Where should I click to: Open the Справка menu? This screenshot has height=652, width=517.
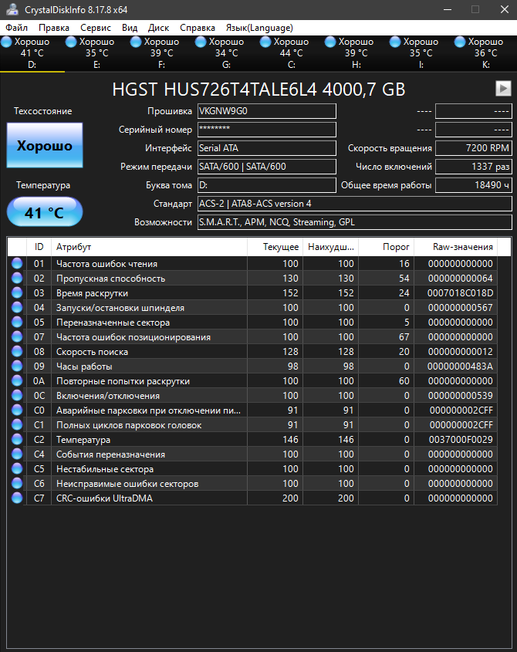click(198, 28)
